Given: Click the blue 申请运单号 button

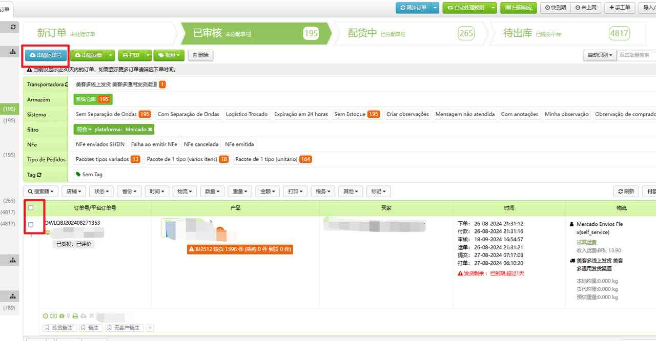Looking at the screenshot, I should click(x=46, y=55).
